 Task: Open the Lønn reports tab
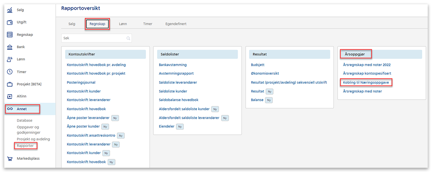(x=123, y=24)
